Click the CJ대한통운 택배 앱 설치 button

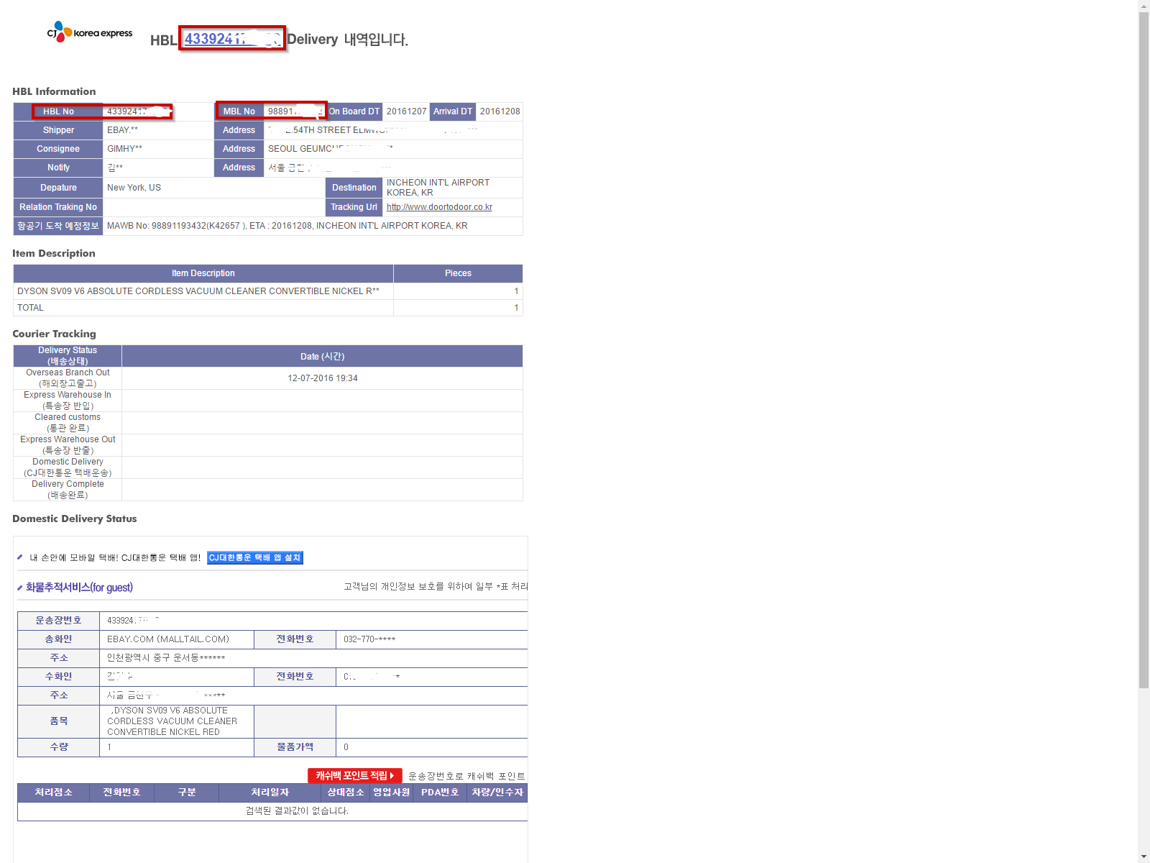point(255,558)
